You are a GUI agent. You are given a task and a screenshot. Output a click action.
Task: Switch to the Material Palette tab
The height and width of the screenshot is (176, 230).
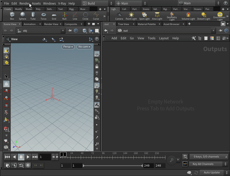point(147,24)
